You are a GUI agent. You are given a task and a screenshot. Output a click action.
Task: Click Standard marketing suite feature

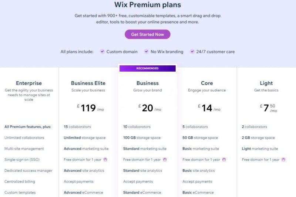click(145, 149)
